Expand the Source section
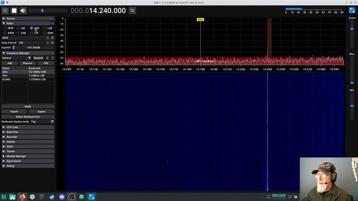This screenshot has width=358, height=201. (x=28, y=18)
